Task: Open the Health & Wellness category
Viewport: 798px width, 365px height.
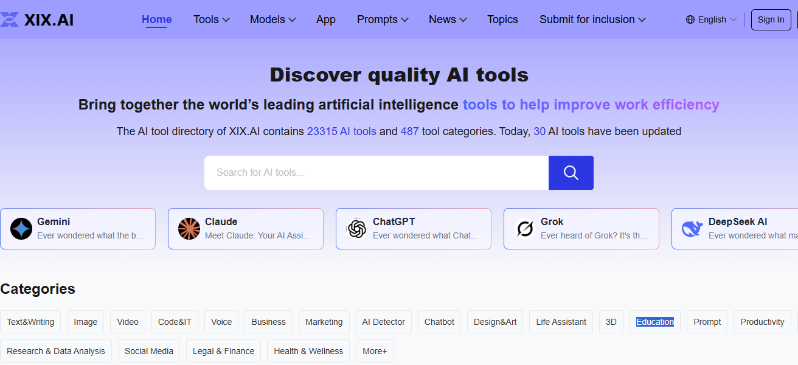Action: tap(308, 351)
